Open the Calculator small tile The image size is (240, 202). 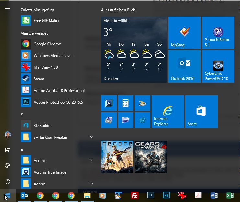pyautogui.click(x=126, y=103)
